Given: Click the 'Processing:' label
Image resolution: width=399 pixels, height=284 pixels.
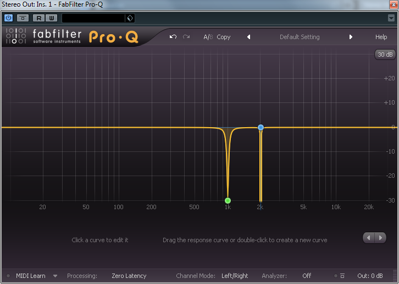Looking at the screenshot, I should pos(82,276).
